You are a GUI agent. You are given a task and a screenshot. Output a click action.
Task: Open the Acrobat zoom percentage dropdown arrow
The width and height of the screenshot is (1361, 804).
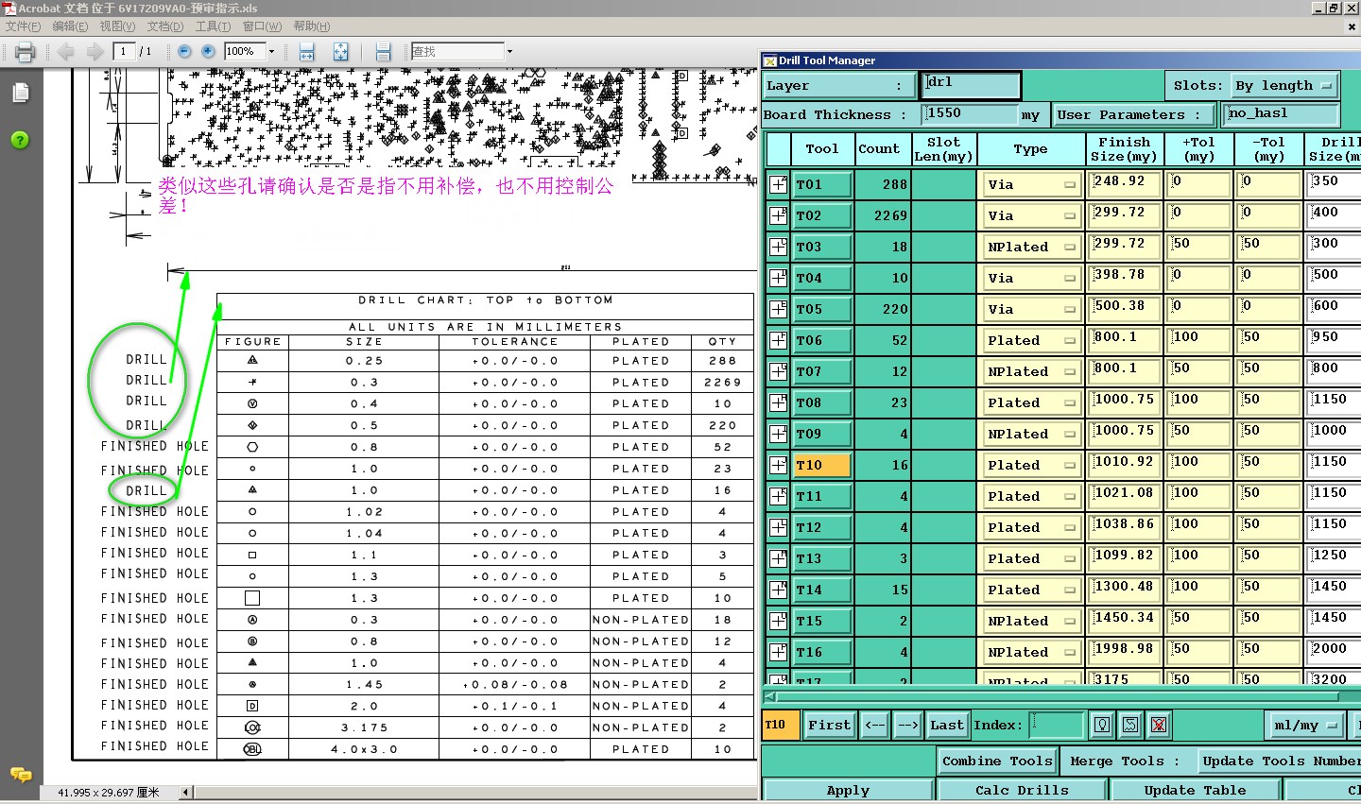271,52
